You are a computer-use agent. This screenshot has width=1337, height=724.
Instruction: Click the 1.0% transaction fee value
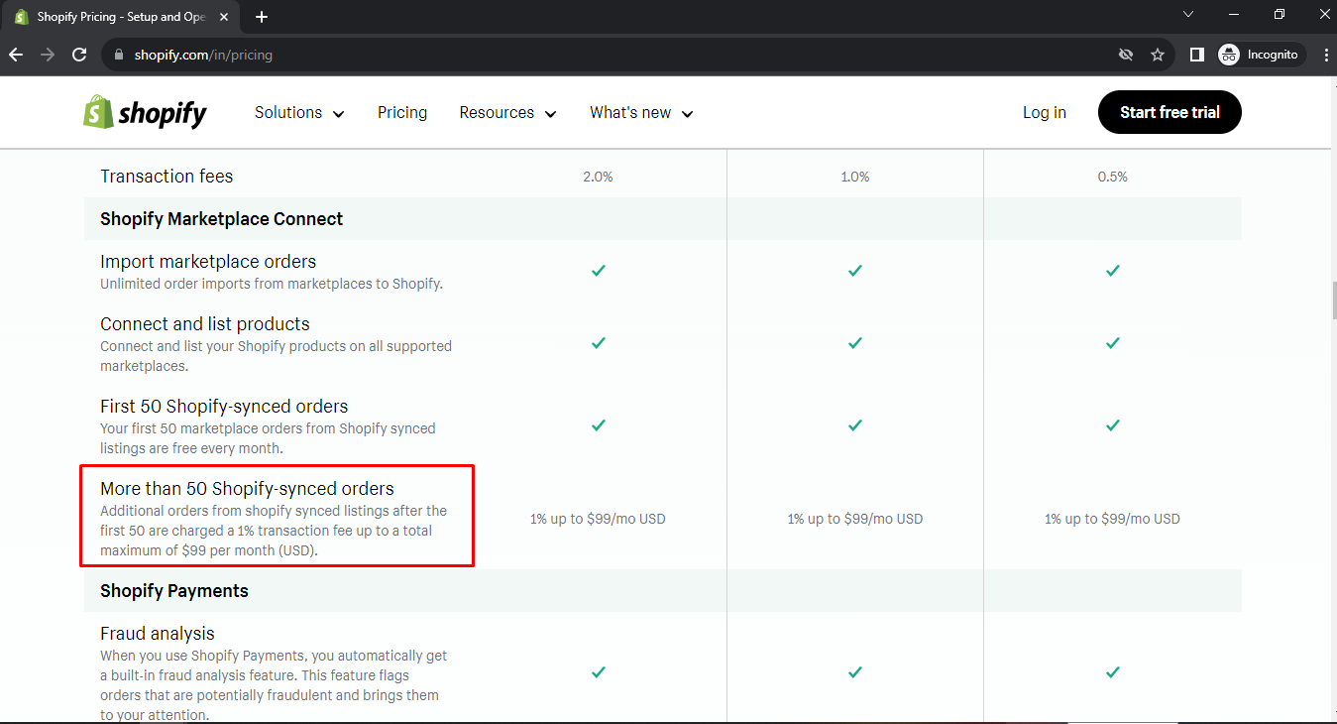point(855,177)
